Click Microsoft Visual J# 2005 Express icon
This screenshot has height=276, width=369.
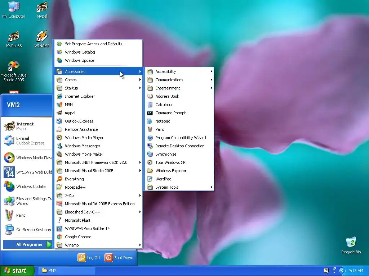point(59,204)
